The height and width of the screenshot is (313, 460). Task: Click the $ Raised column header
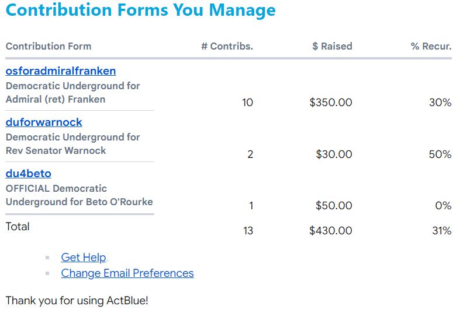click(332, 47)
